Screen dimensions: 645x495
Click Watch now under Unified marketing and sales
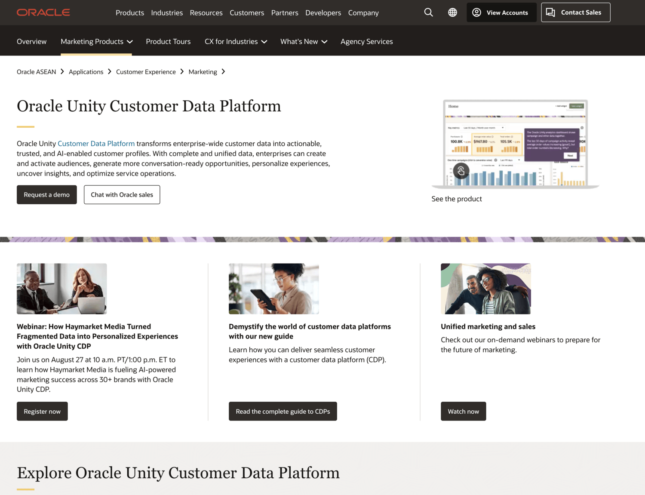[463, 411]
